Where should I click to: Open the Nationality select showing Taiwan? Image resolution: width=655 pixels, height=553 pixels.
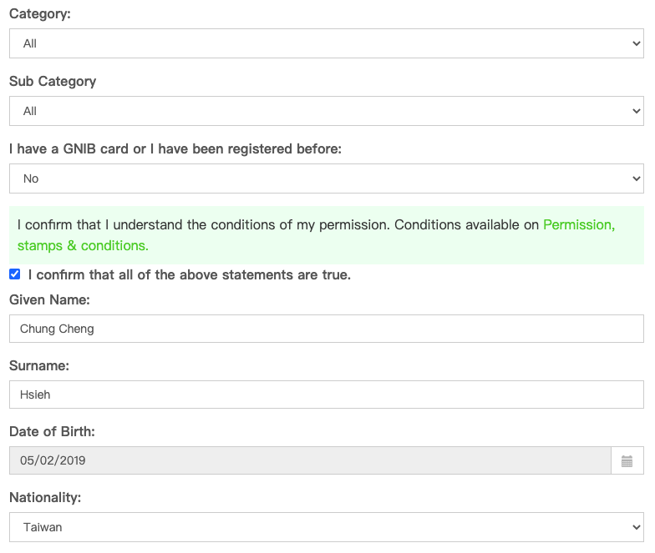[327, 527]
